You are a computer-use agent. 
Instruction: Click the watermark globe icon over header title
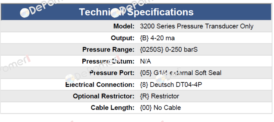point(115,13)
